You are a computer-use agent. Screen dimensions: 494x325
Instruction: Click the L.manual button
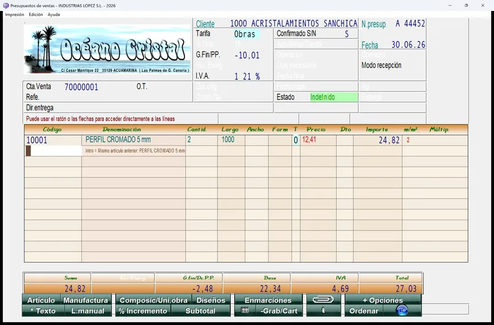[88, 311]
